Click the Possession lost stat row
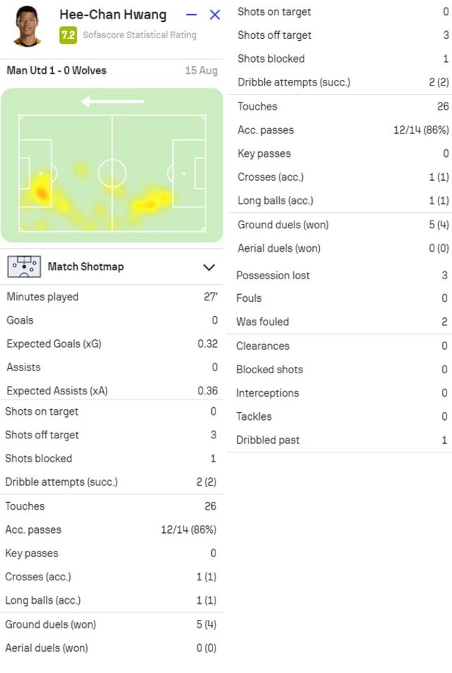452x673 pixels. click(x=342, y=275)
